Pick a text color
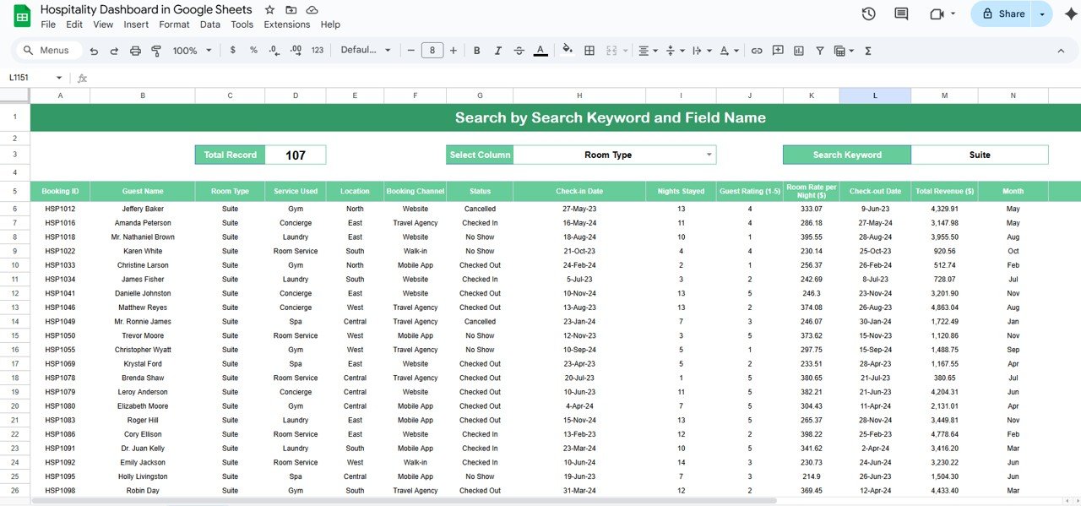The width and height of the screenshot is (1081, 506). pos(540,51)
